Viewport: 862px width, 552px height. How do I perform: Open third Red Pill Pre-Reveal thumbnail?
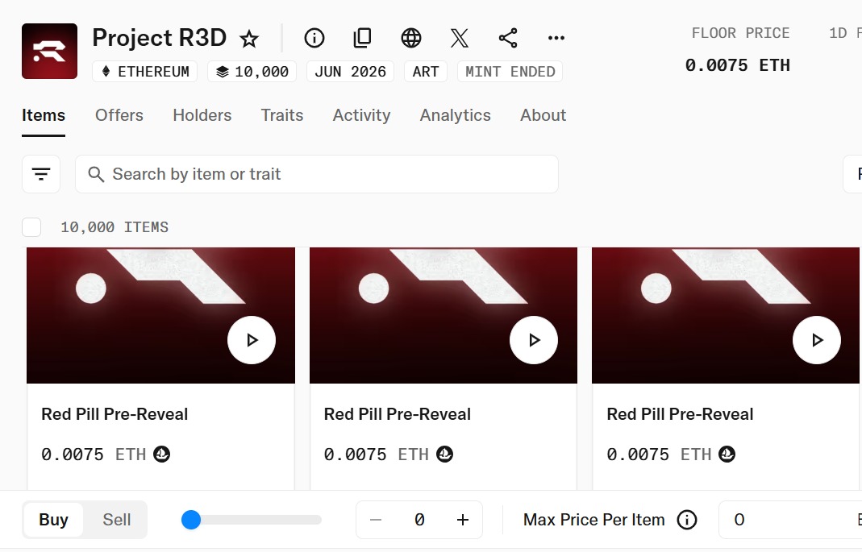tap(726, 315)
